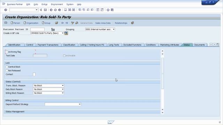Click BP role detail magnifier icon
Screen dimensions: 223x125
point(66,33)
